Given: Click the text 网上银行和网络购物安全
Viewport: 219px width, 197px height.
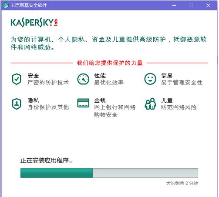Looking at the screenshot, I should 115,111.
